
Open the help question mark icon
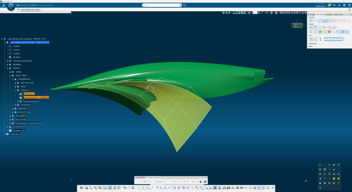[x=349, y=5]
